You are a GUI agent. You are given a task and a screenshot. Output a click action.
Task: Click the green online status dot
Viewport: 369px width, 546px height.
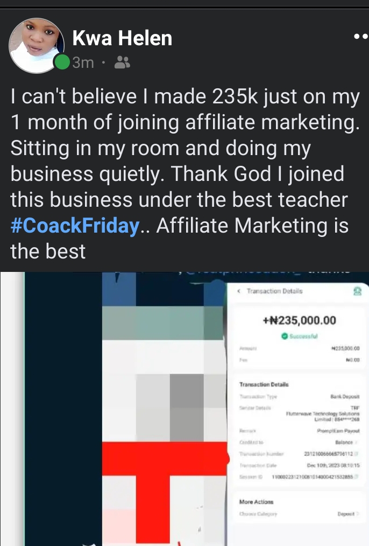(x=61, y=64)
